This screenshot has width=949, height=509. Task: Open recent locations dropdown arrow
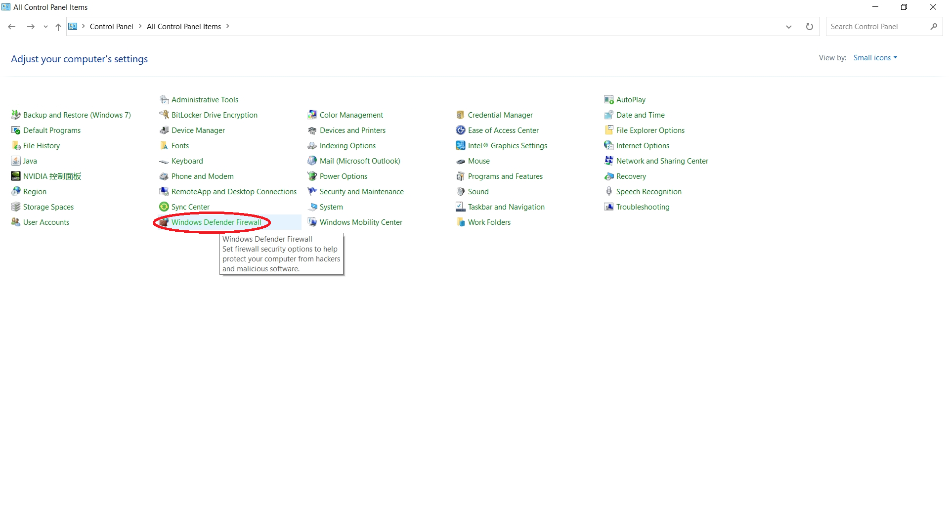click(x=45, y=27)
